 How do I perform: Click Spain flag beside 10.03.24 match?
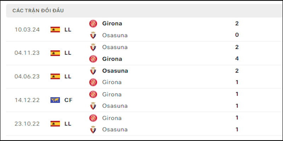55,30
